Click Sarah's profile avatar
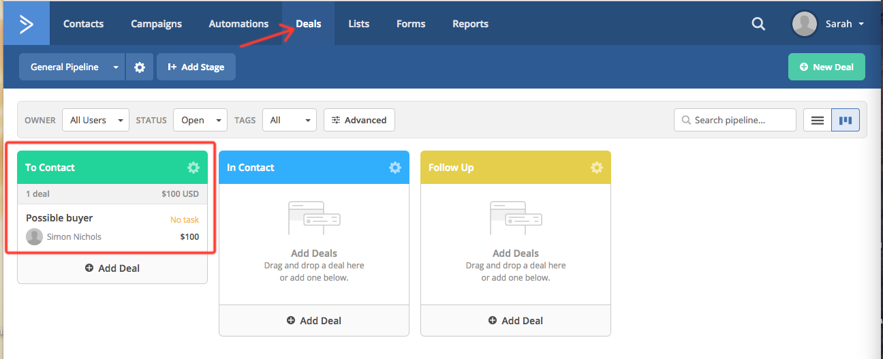 (804, 24)
